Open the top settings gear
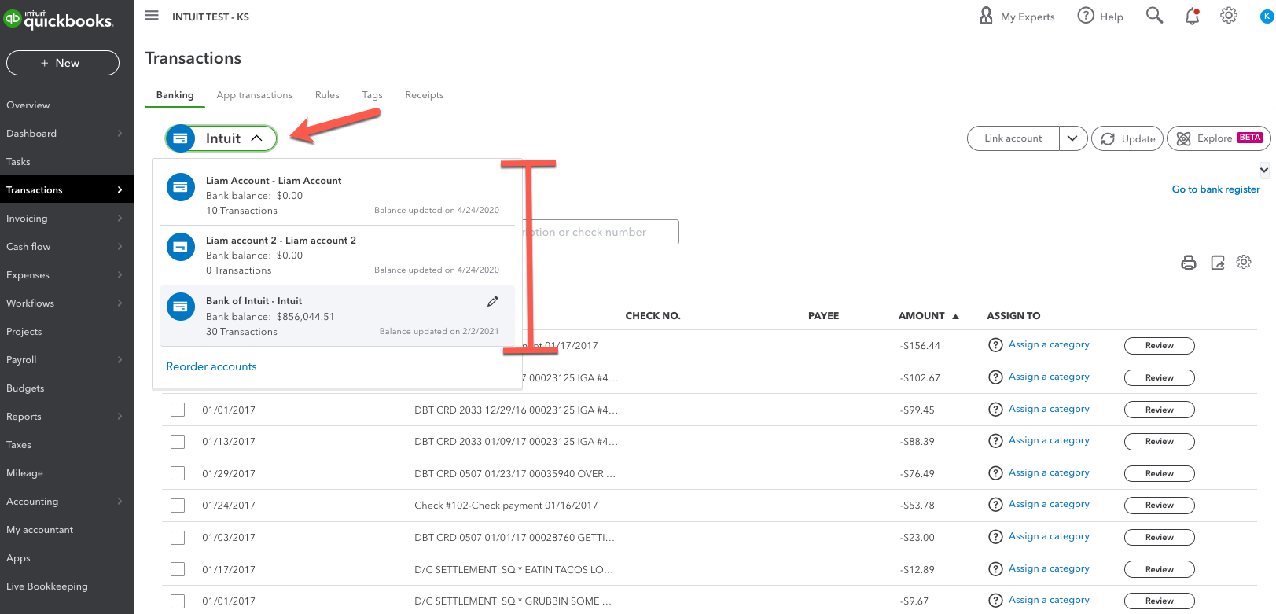This screenshot has height=614, width=1276. coord(1229,16)
